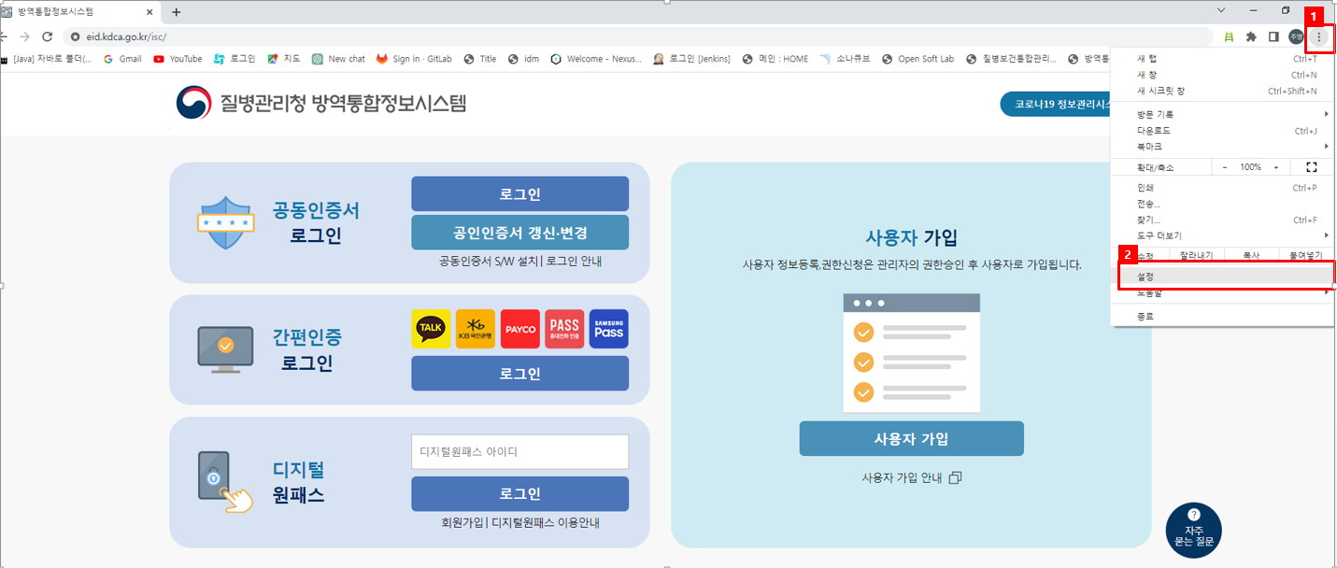Select KakaoTalk simple authentication icon
This screenshot has height=568, width=1337.
tap(431, 329)
